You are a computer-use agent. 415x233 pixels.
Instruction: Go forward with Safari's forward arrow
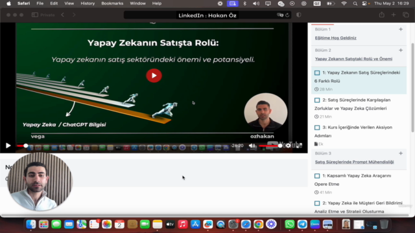point(74,15)
